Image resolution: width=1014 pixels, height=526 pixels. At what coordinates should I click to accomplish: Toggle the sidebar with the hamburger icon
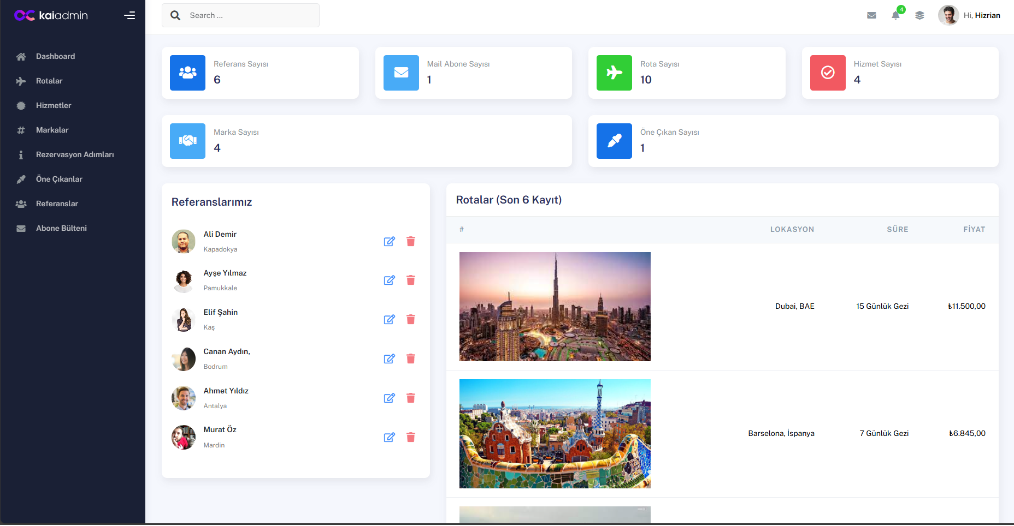[129, 15]
